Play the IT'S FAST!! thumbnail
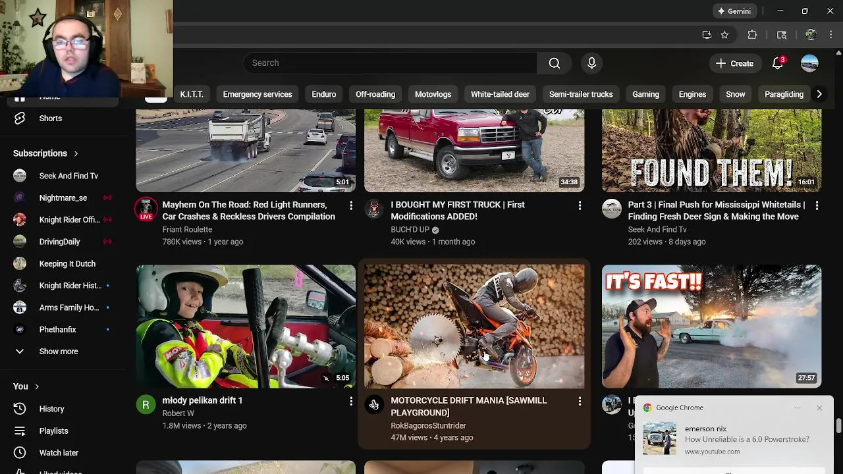Image resolution: width=843 pixels, height=474 pixels. coord(711,327)
